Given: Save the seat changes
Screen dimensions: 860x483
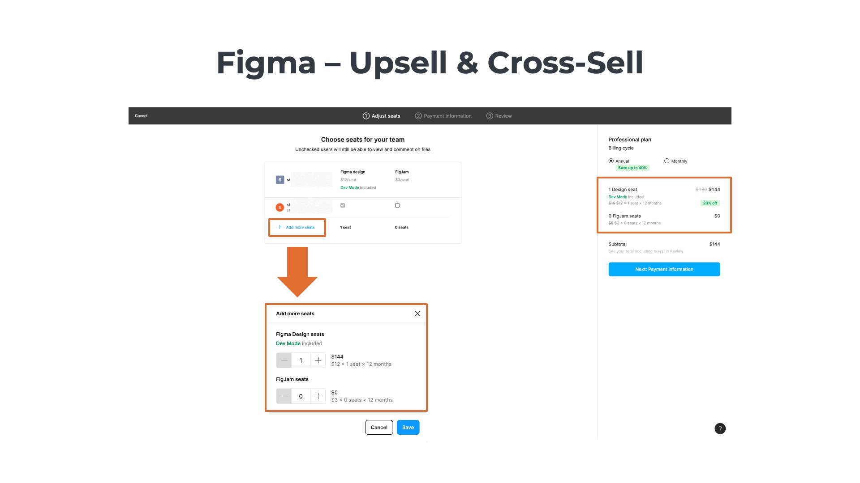Looking at the screenshot, I should (408, 427).
